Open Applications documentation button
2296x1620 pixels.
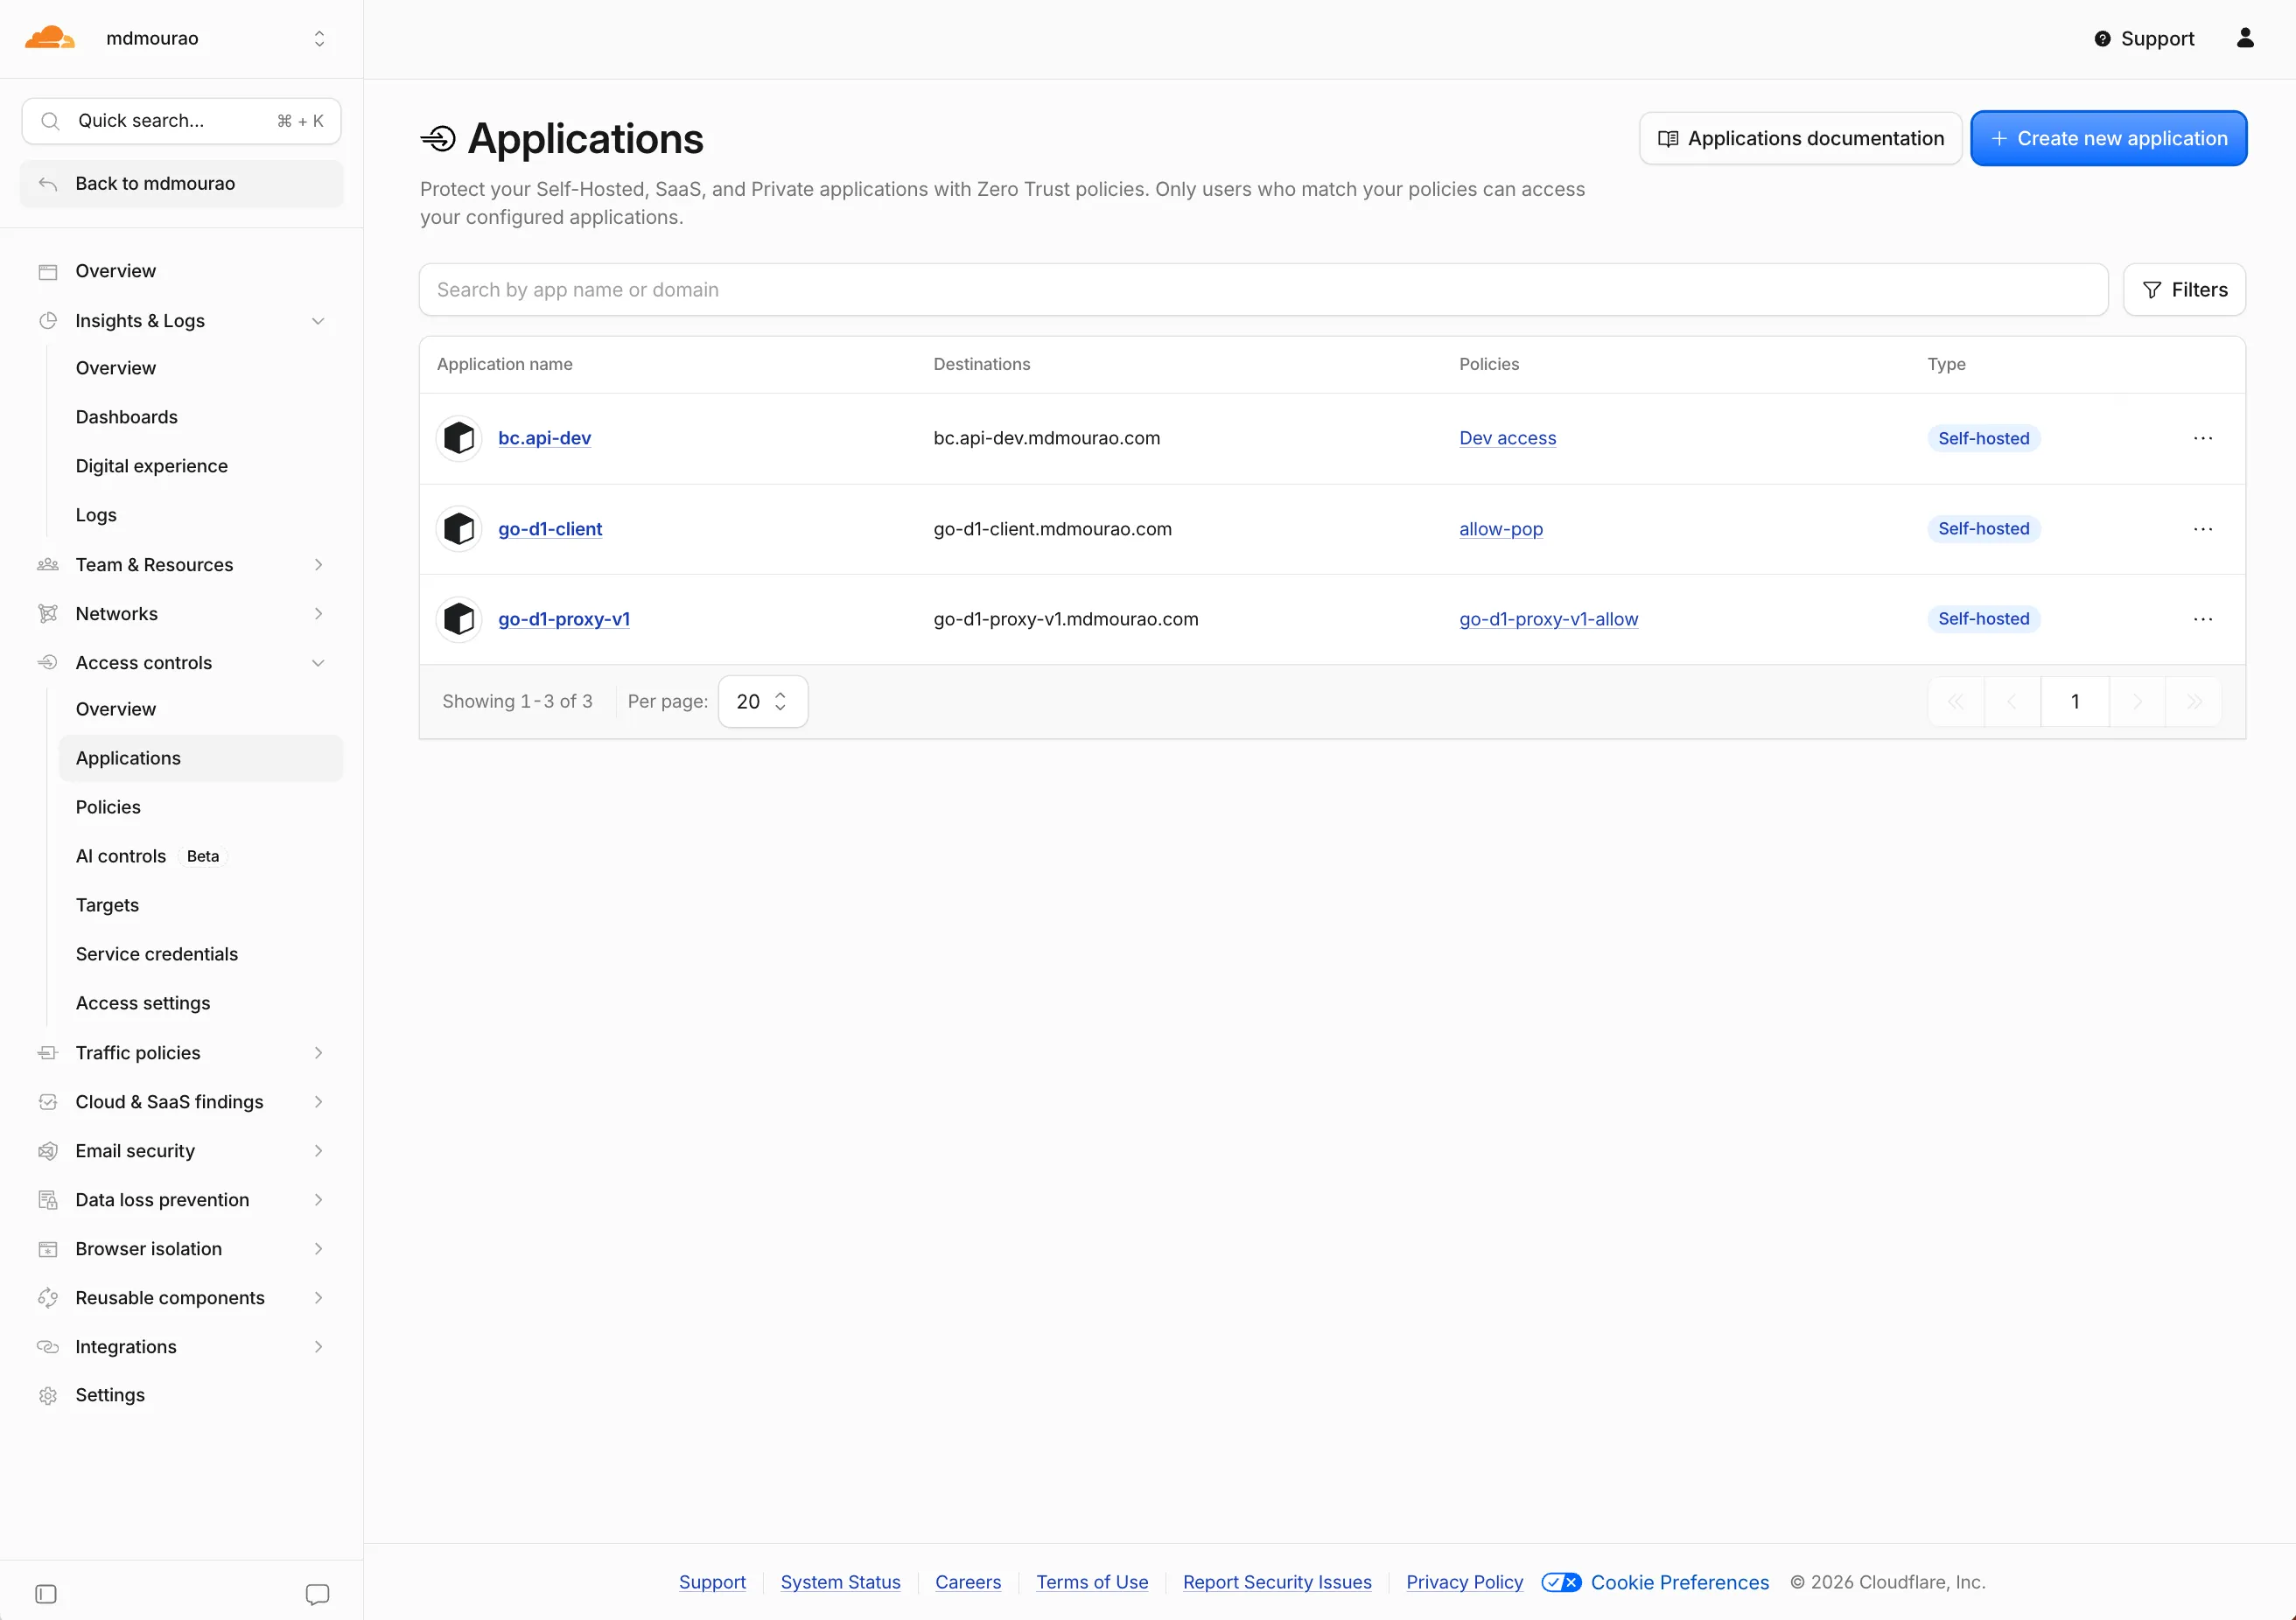coord(1800,138)
